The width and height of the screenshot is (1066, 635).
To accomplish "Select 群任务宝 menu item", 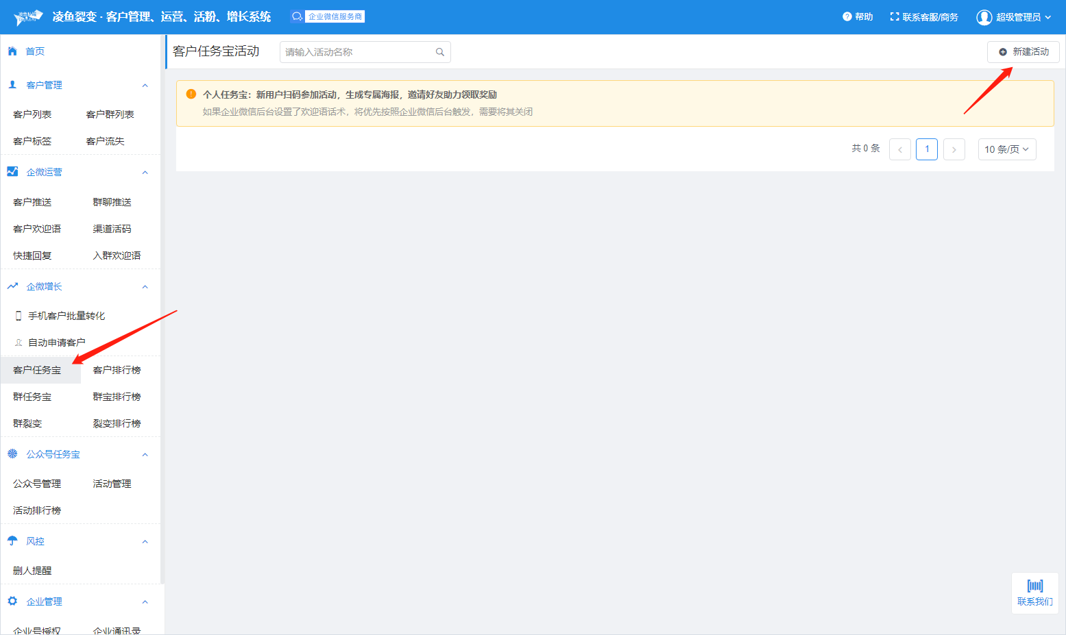I will [32, 397].
